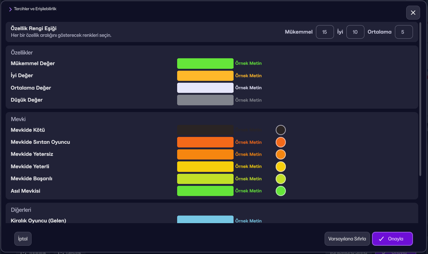Select the İyi Değer orange color bar
This screenshot has width=428, height=254.
coord(205,76)
